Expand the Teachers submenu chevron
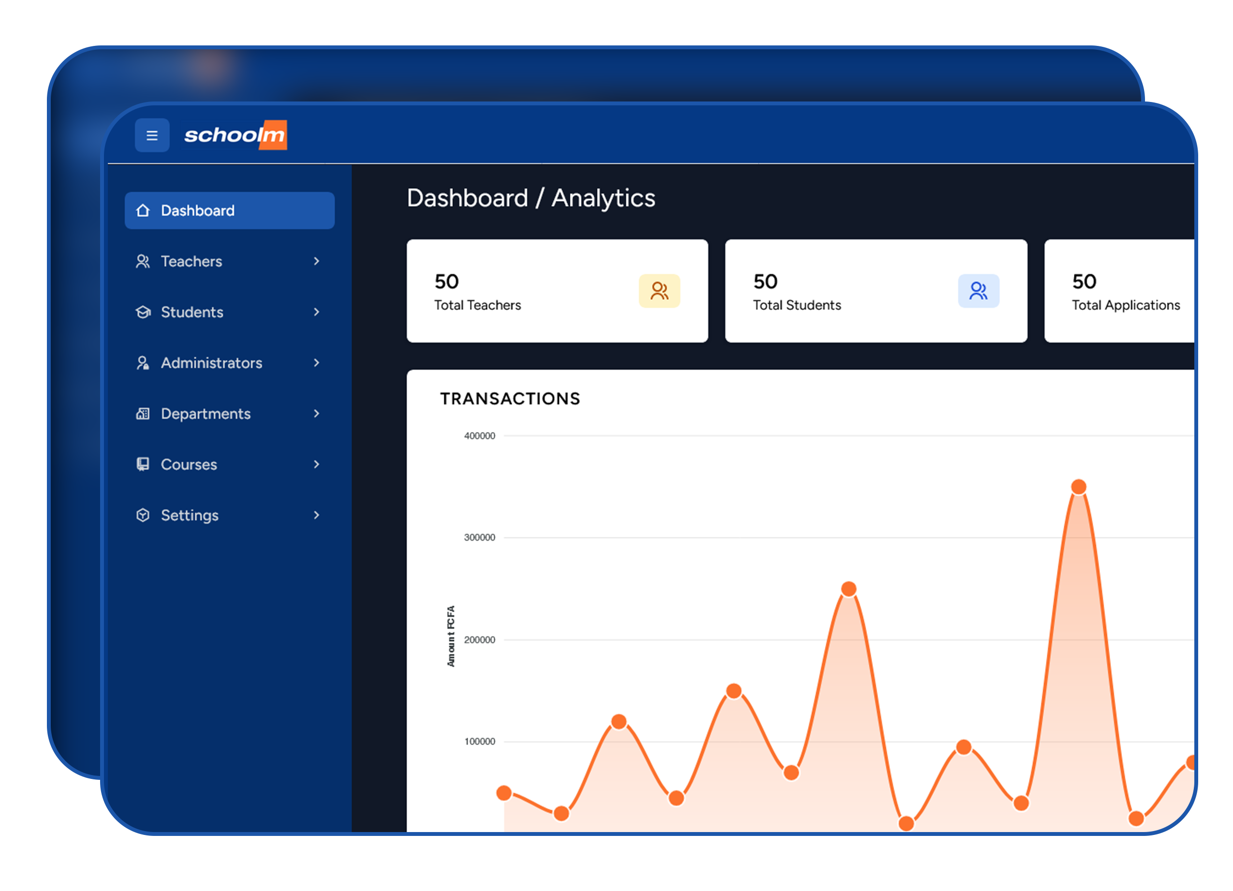 pos(316,261)
